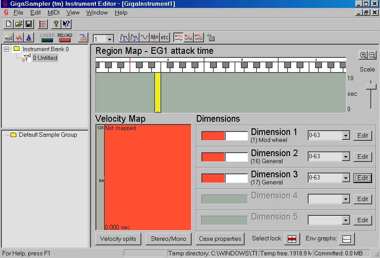Open the help question mark icon
The image size is (380, 258).
56,24
